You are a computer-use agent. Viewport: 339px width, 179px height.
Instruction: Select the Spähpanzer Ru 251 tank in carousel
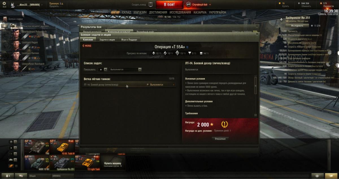pyautogui.click(x=62, y=163)
